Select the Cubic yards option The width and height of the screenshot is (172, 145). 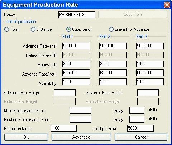click(79, 29)
